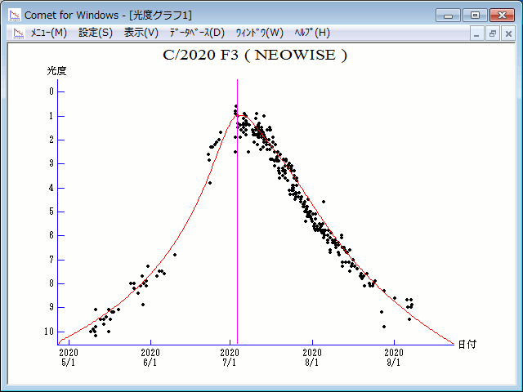
Task: Close the inner 光度グラフ1 document window
Action: pyautogui.click(x=508, y=33)
